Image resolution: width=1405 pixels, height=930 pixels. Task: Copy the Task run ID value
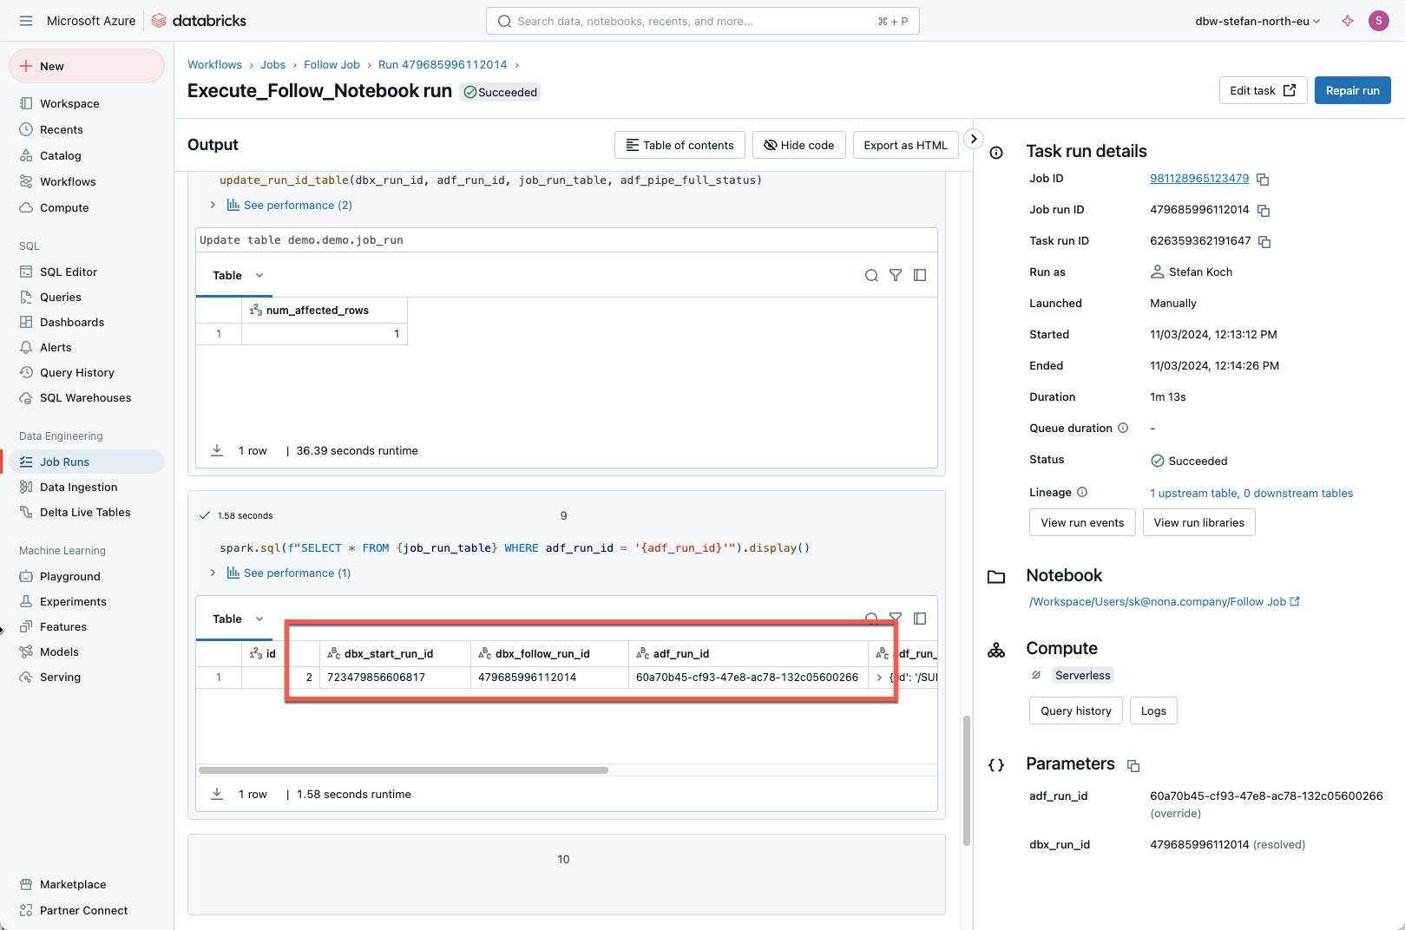[x=1264, y=242]
